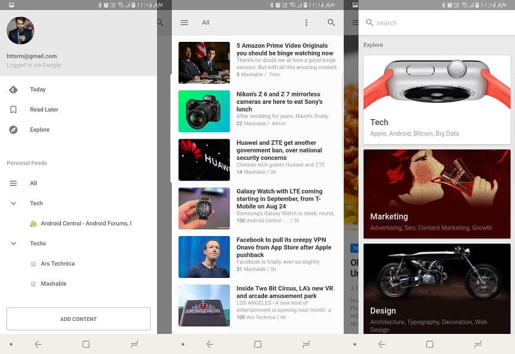The width and height of the screenshot is (515, 354).
Task: Tap recent apps button on right screen
Action: [x=478, y=344]
